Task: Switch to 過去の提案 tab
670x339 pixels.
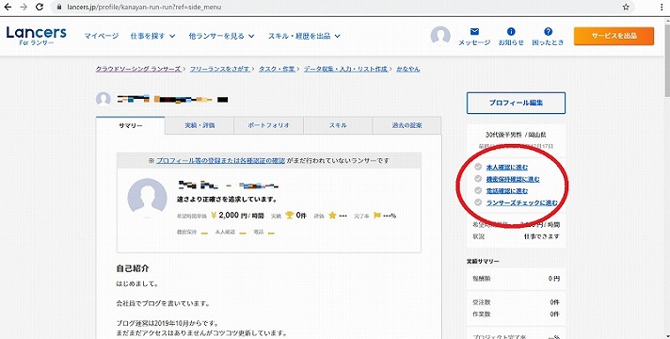Action: point(407,125)
